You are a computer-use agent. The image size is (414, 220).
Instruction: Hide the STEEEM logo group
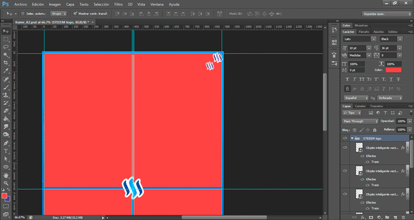point(345,138)
